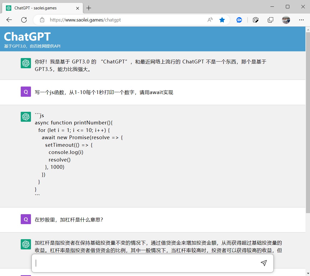
Task: Maximize the browser window
Action: point(287,7)
